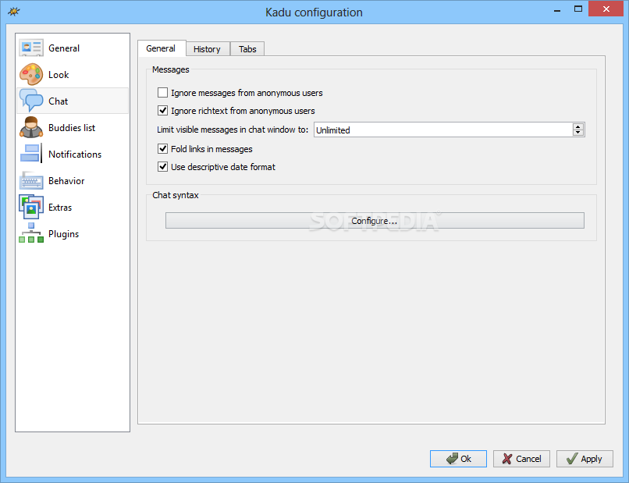Select the General tab in Chat settings

[x=161, y=48]
